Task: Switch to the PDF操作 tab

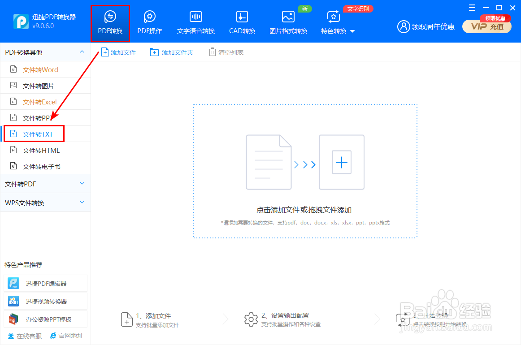Action: point(149,23)
